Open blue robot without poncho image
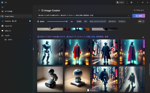 tap(50, 52)
